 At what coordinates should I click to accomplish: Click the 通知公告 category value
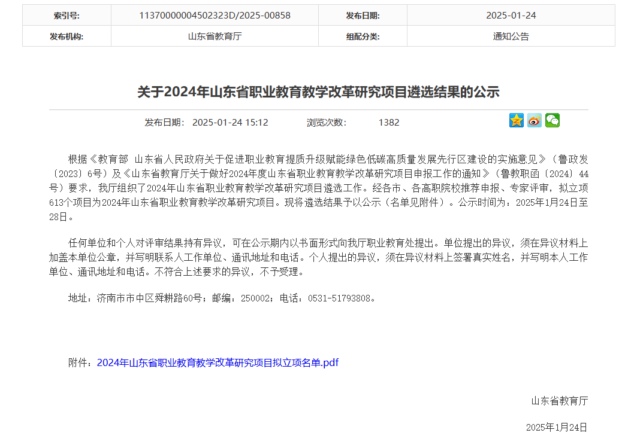click(511, 36)
